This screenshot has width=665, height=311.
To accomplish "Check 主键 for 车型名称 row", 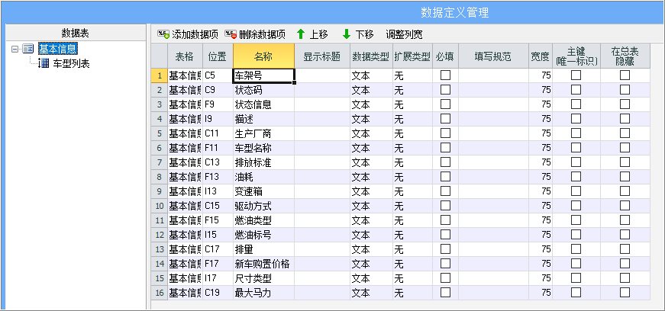I will pyautogui.click(x=576, y=148).
